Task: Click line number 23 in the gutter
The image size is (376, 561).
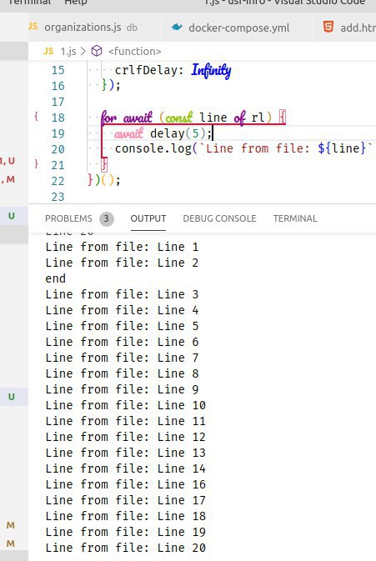Action: coord(58,197)
